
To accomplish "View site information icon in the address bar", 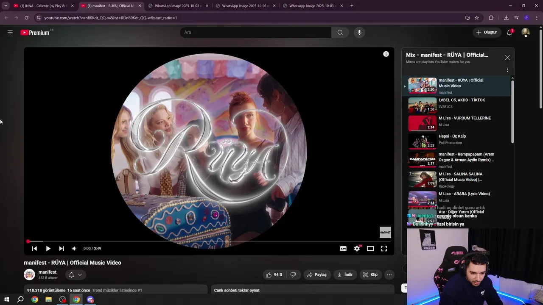I will click(x=38, y=18).
